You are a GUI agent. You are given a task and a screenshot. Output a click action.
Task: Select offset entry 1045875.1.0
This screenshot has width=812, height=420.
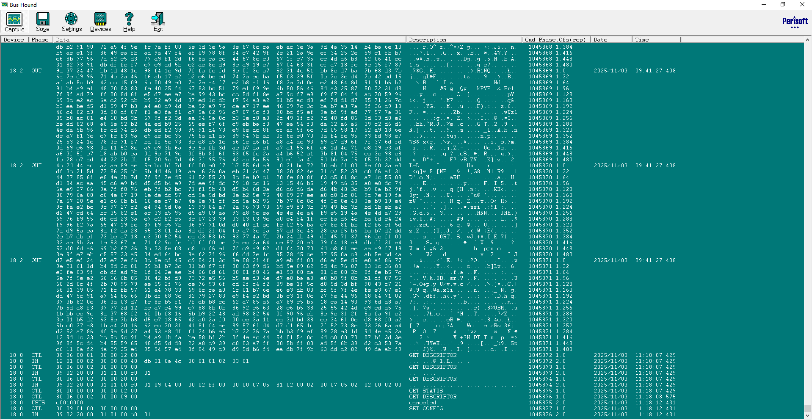[x=547, y=391]
